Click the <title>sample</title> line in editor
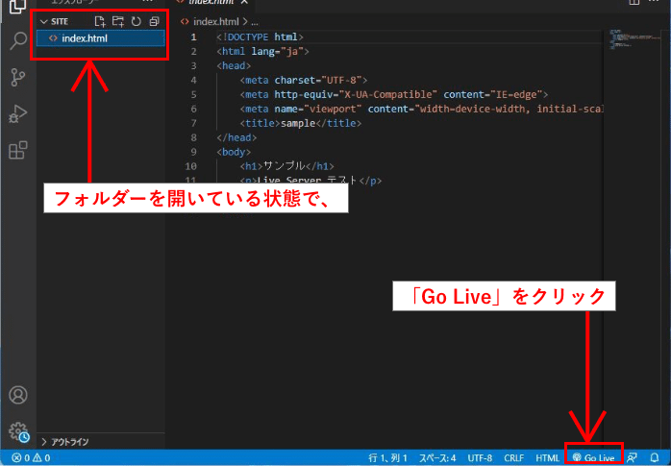671x466 pixels. point(300,123)
